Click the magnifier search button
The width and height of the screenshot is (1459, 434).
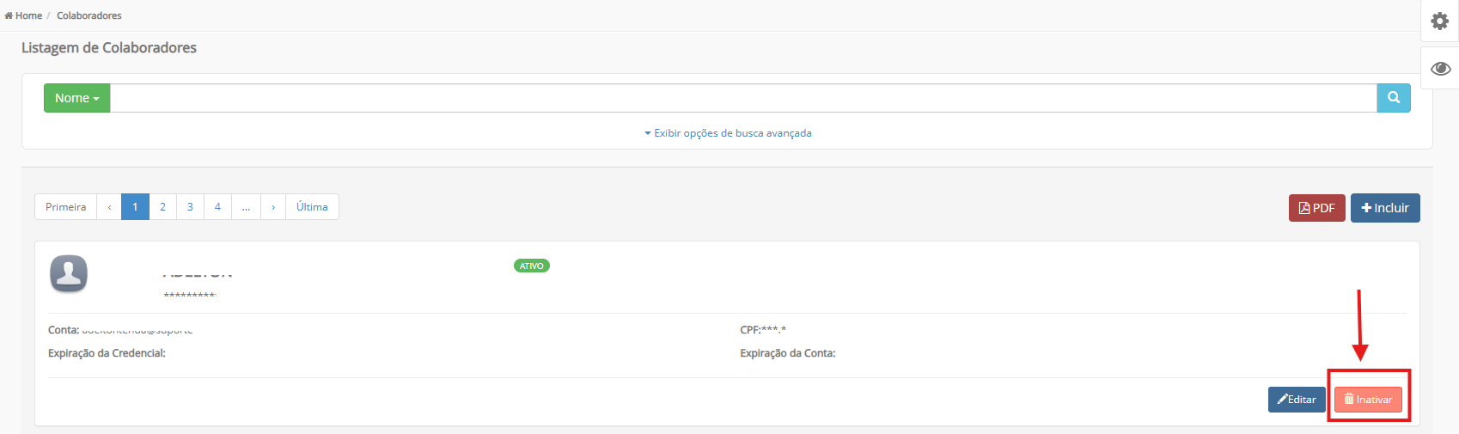[1394, 98]
